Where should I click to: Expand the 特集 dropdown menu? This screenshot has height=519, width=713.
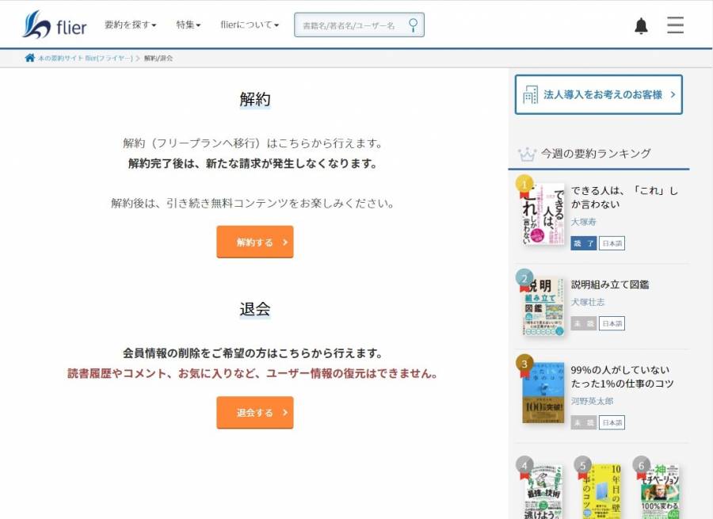click(188, 25)
